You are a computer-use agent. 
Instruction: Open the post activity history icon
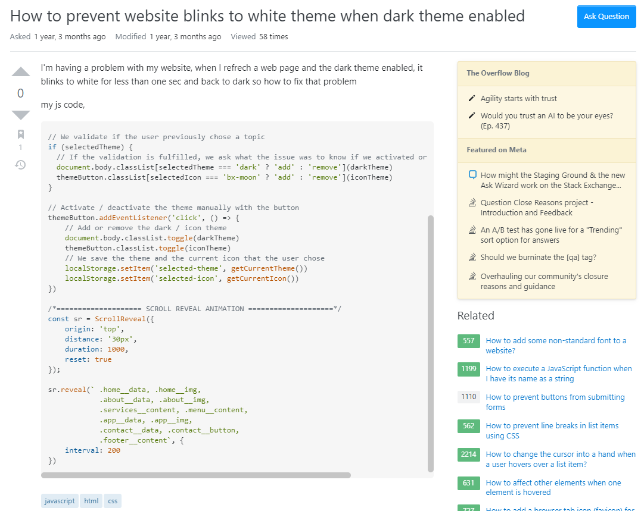pos(21,165)
